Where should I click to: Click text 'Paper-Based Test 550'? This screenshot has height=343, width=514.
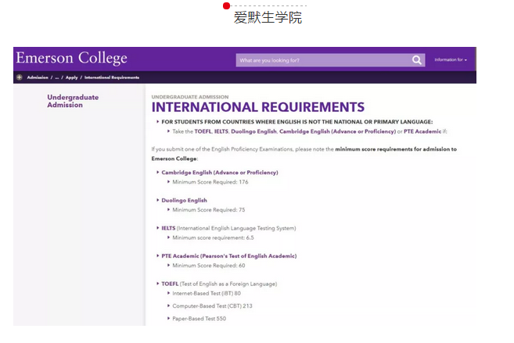coord(199,319)
